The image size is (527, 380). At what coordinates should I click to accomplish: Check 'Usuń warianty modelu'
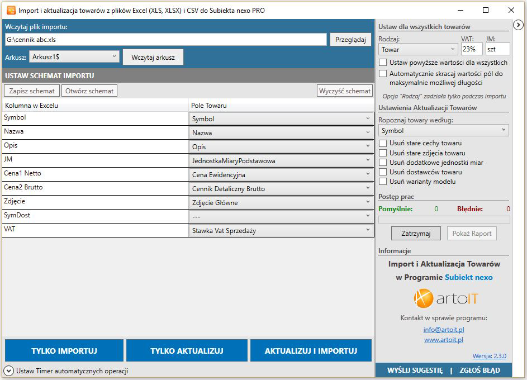tap(383, 182)
